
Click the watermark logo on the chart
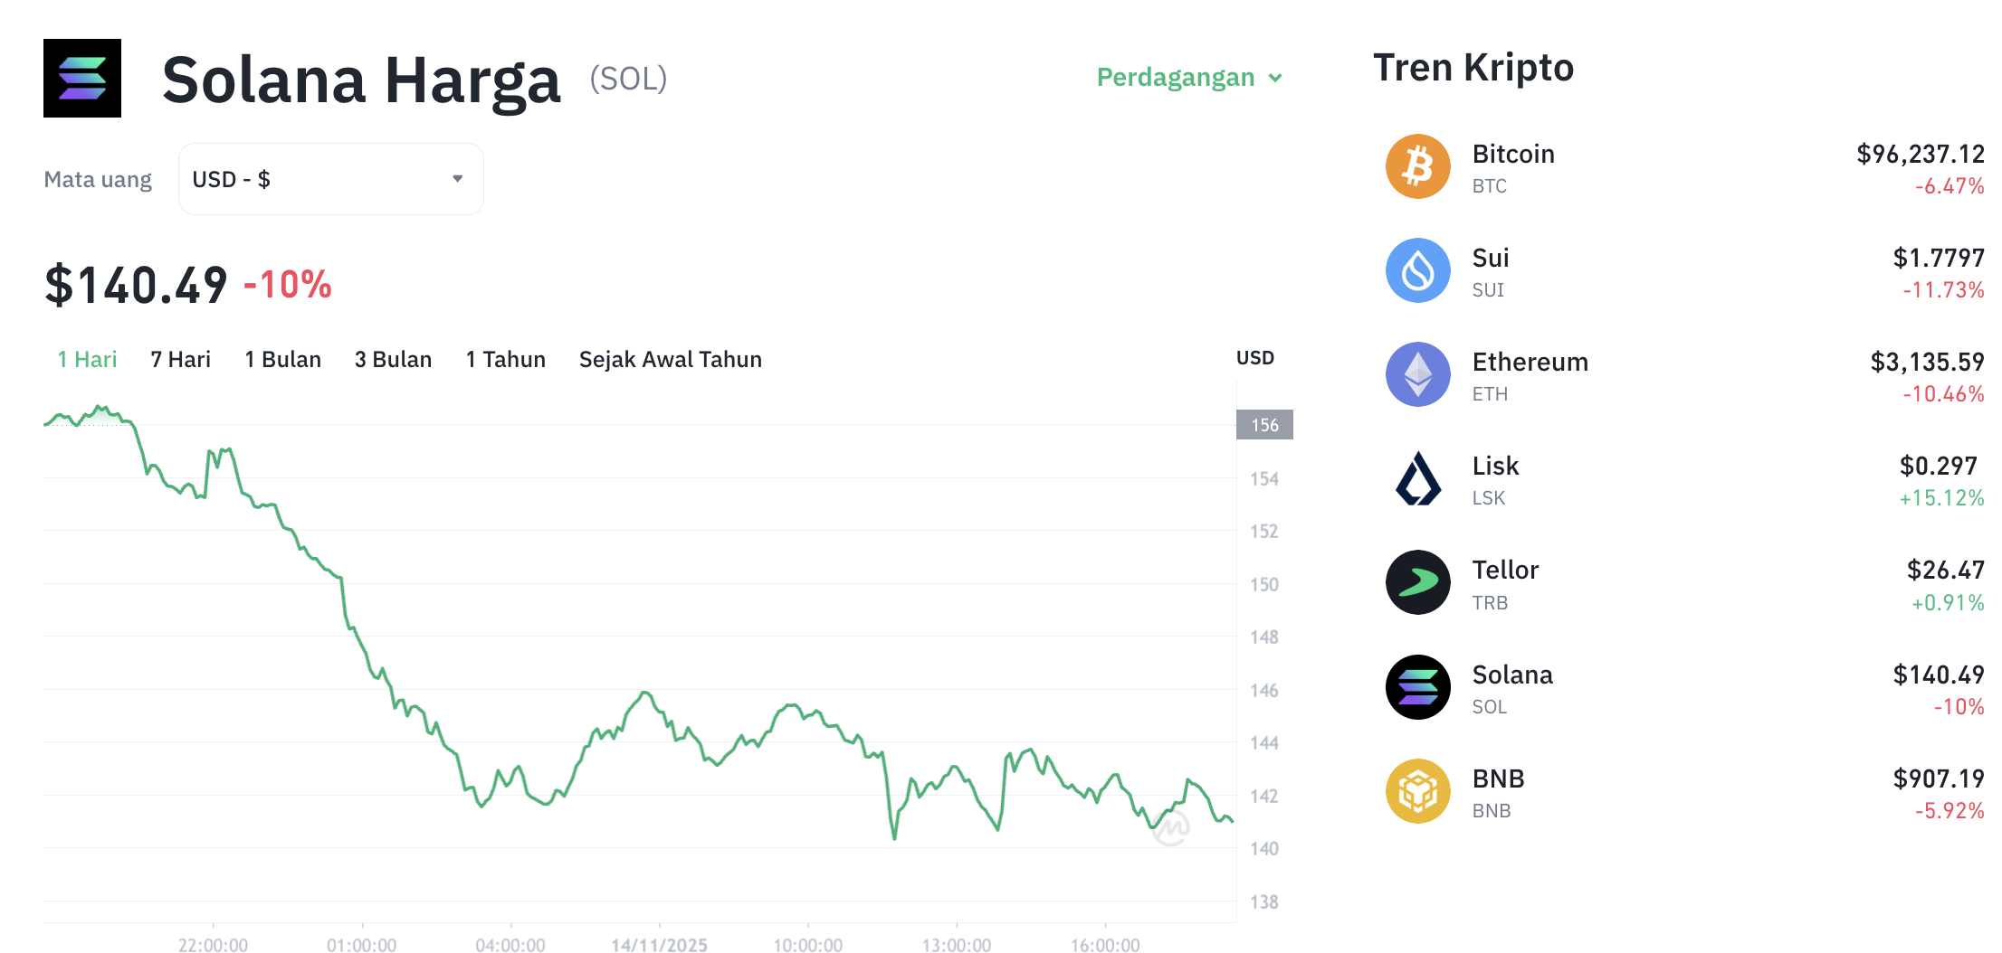[1172, 827]
